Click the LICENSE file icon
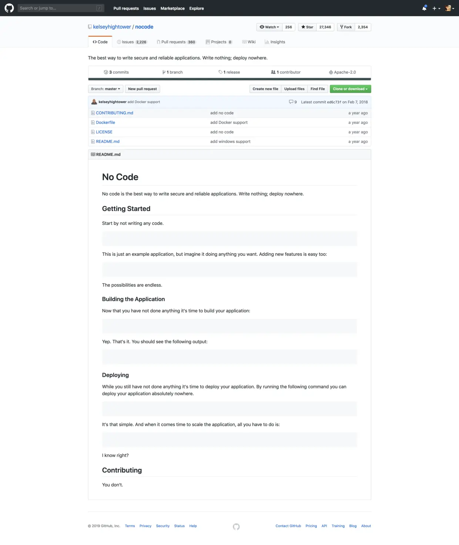This screenshot has width=459, height=545. click(93, 132)
